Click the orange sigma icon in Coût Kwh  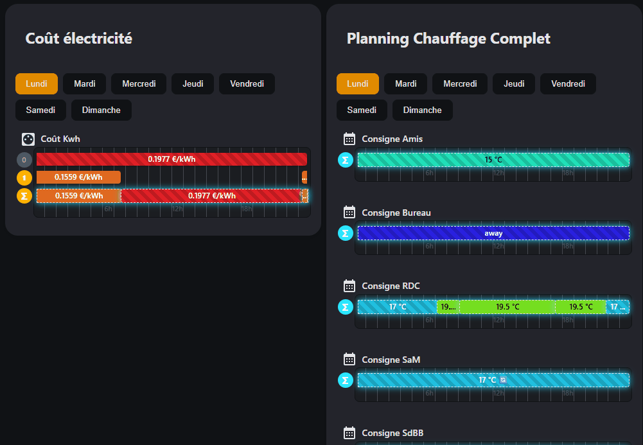(24, 196)
